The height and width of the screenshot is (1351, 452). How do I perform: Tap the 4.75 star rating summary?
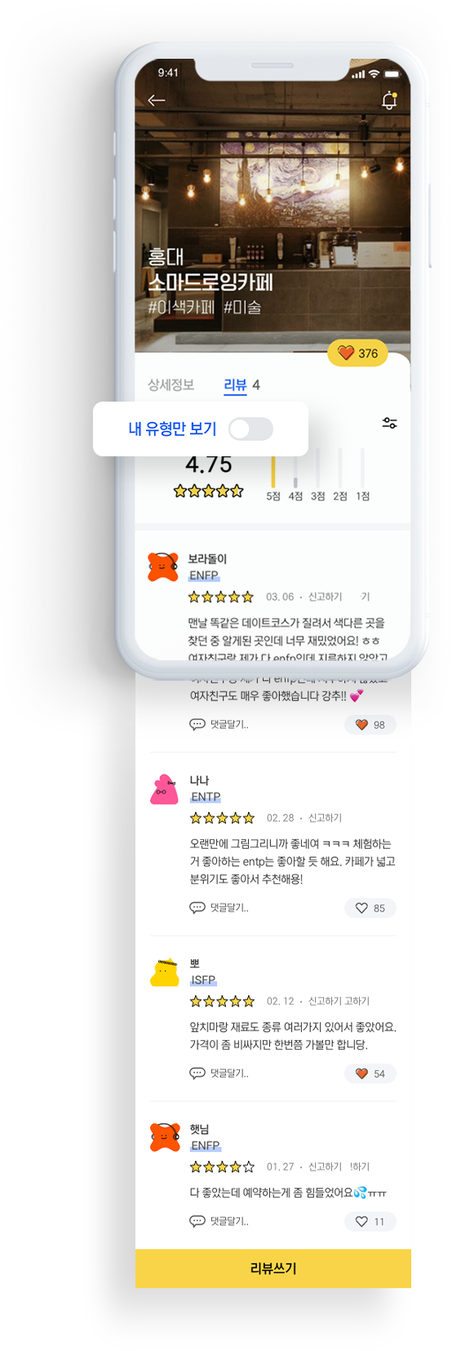[209, 476]
